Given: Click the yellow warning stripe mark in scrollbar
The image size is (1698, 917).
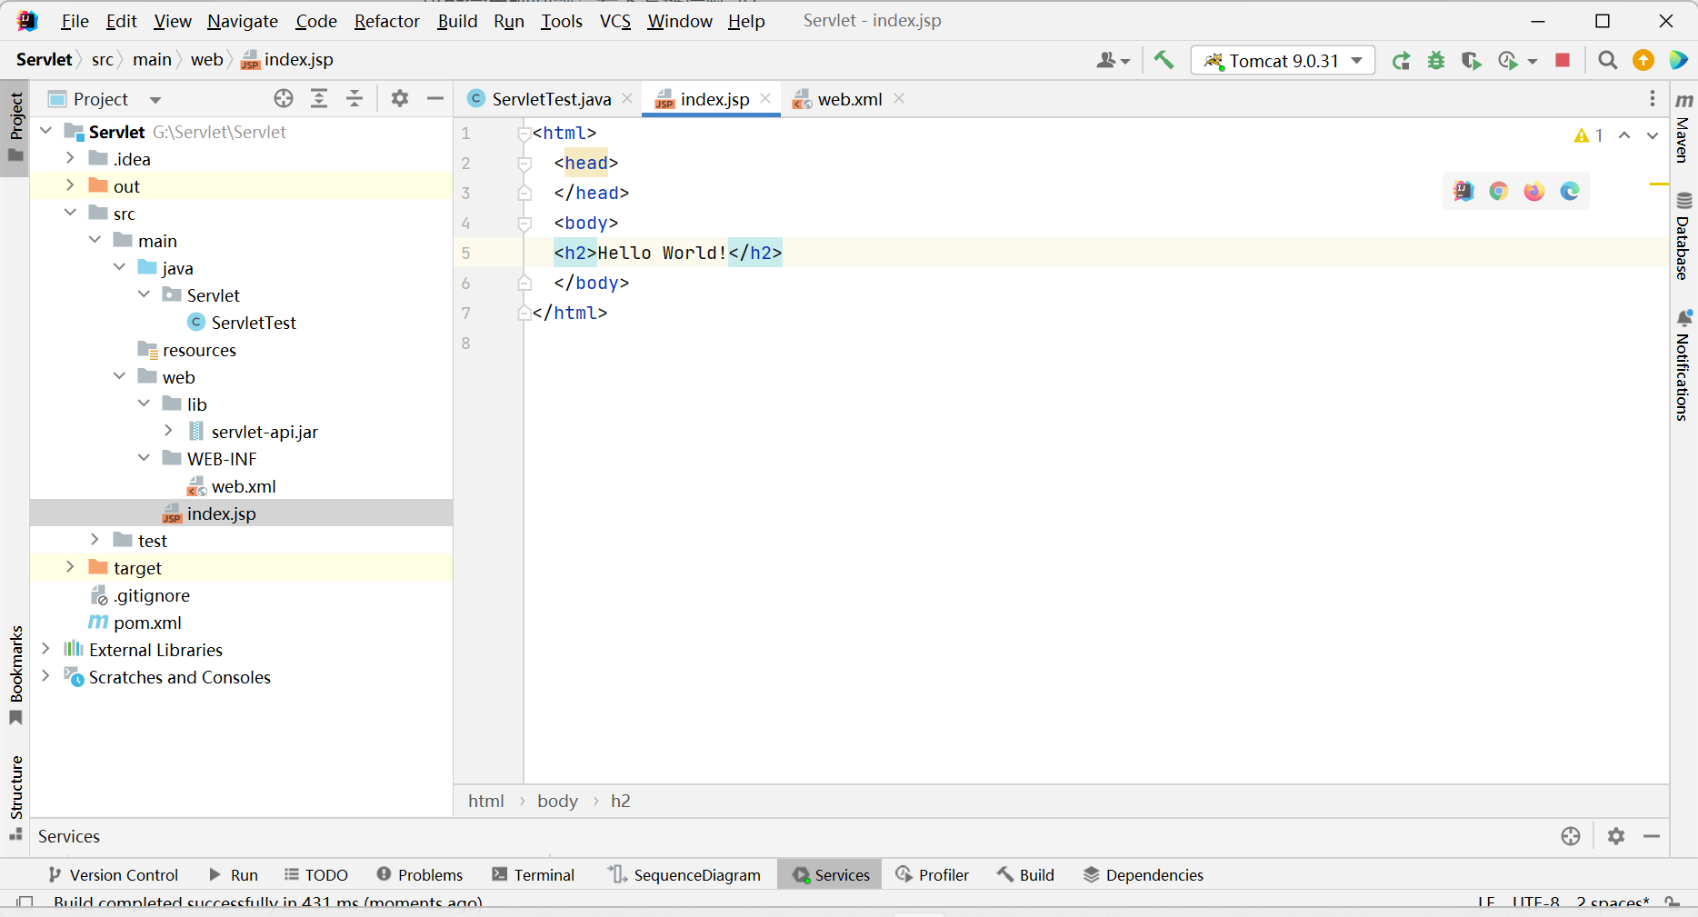Looking at the screenshot, I should [x=1659, y=184].
